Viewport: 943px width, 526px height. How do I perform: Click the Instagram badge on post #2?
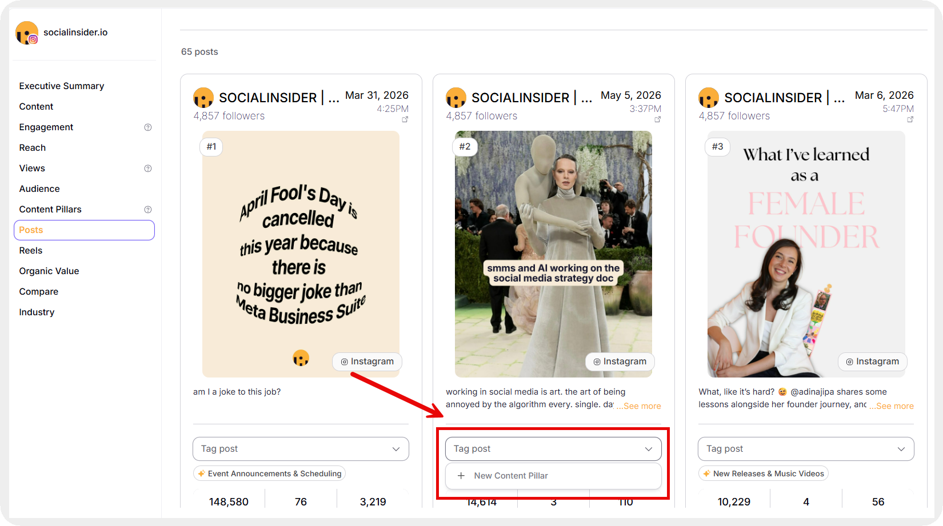620,362
